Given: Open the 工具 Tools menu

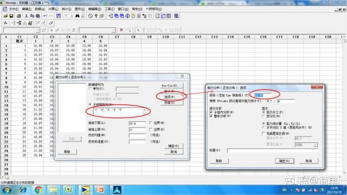Looking at the screenshot, I should (x=110, y=9).
